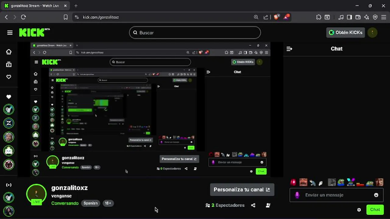The image size is (390, 219).
Task: Insert the rightmost man face emote
Action: (x=379, y=182)
